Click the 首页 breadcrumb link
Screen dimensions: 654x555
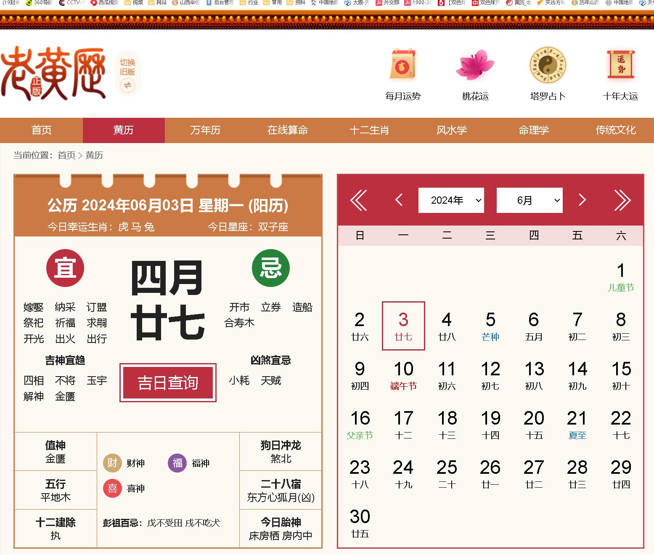66,155
